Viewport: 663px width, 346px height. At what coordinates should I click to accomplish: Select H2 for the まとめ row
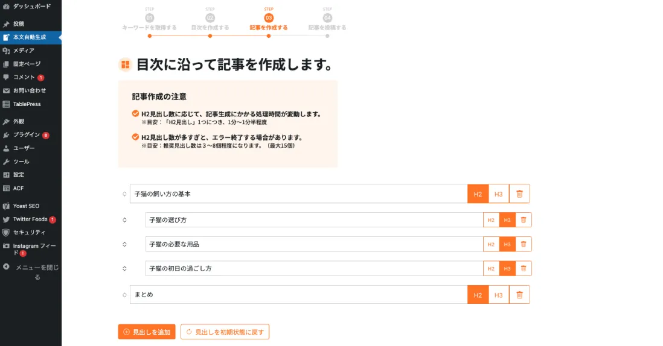pyautogui.click(x=478, y=295)
